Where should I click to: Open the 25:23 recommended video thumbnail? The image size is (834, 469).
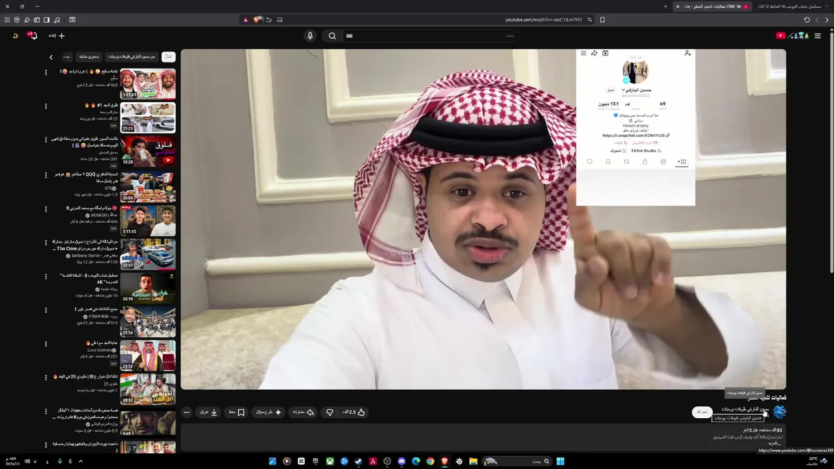pos(148,117)
